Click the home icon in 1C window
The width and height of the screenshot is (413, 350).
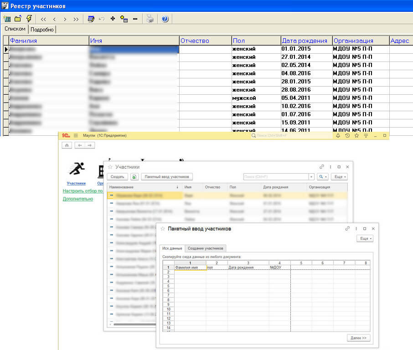click(67, 145)
